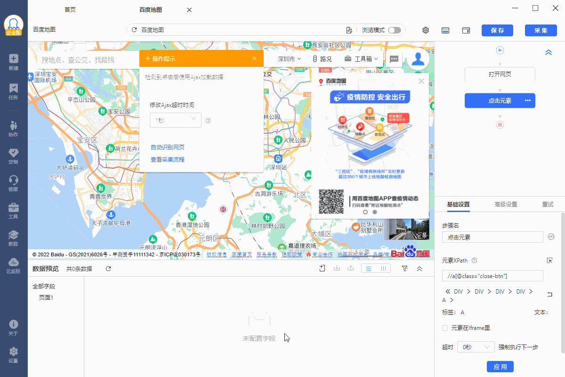
Task: Click the element picker icon beside 元素XPath
Action: tap(549, 260)
